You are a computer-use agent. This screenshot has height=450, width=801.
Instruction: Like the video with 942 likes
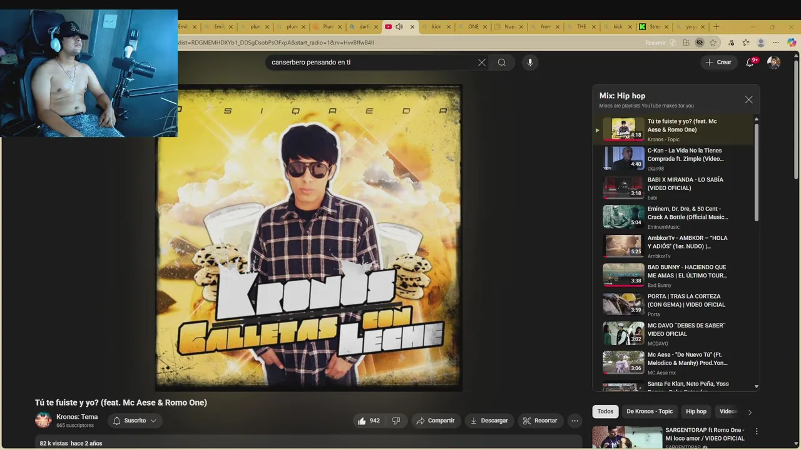click(x=369, y=421)
